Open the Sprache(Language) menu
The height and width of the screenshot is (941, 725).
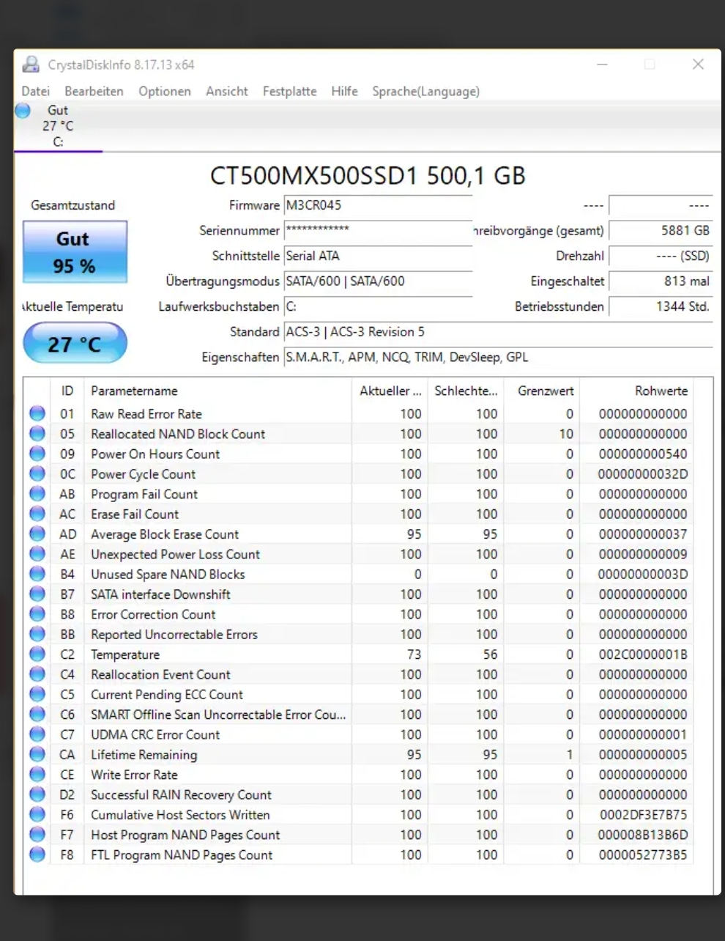coord(425,92)
